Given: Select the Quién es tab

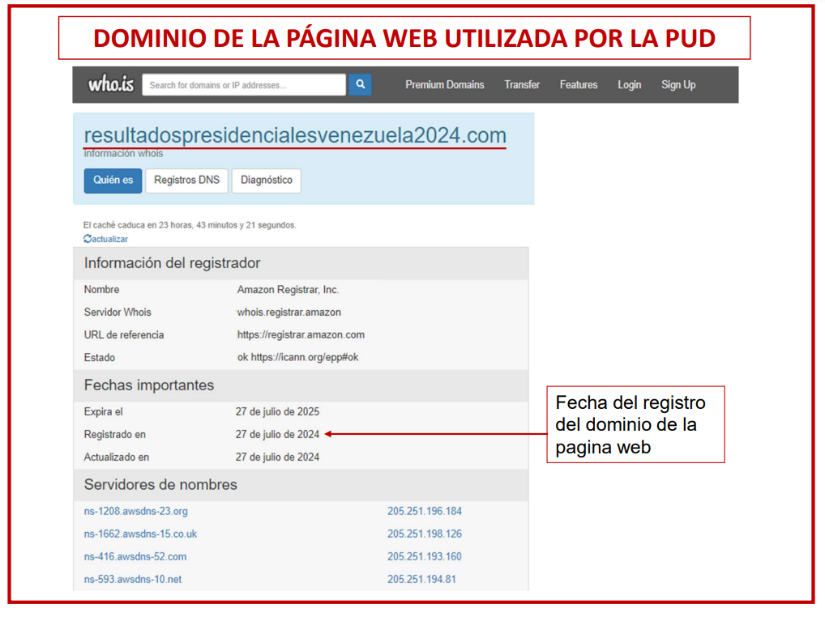Looking at the screenshot, I should point(113,181).
